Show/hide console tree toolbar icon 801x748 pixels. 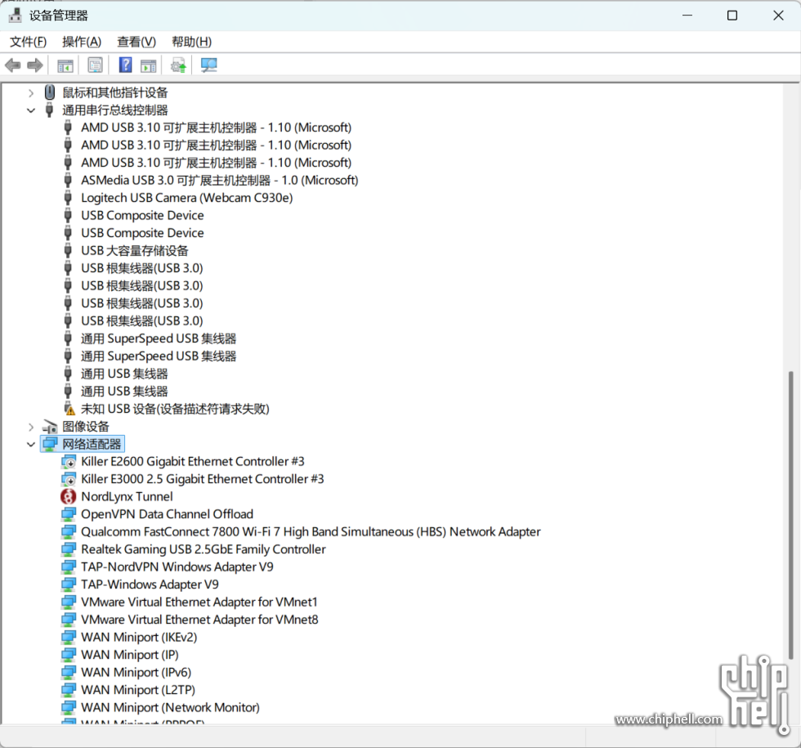(x=65, y=65)
